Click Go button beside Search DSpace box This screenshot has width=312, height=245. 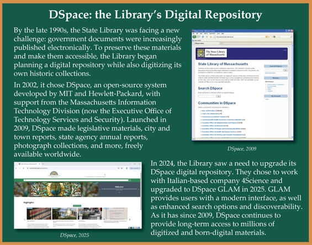(219, 96)
